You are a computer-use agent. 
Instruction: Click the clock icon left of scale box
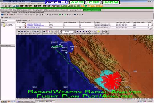pos(60,31)
